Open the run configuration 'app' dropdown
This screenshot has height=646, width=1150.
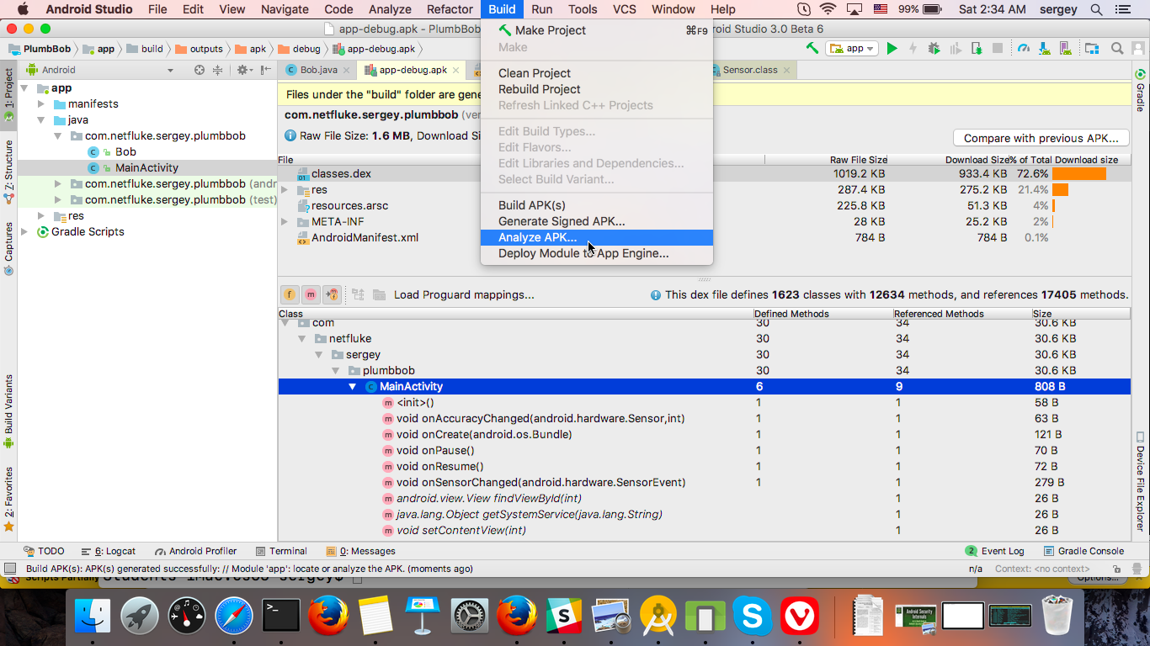[852, 49]
